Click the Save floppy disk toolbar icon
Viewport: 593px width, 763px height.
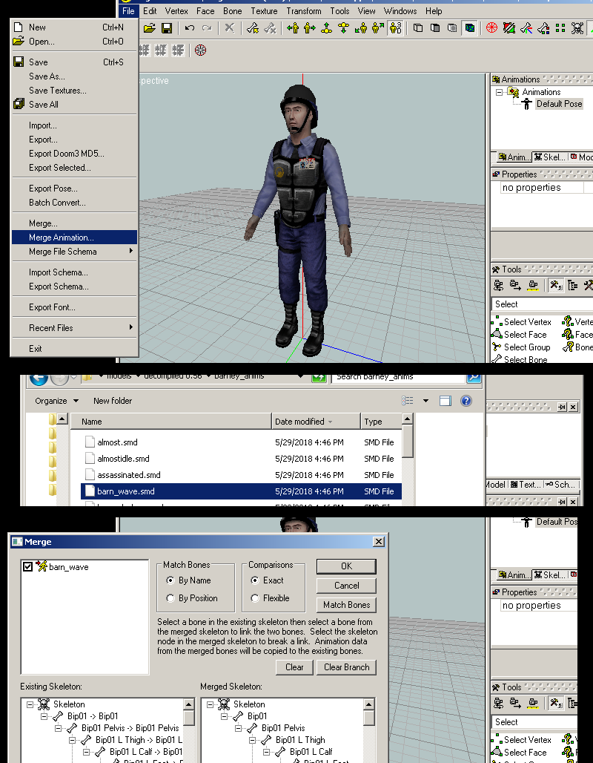tap(167, 28)
